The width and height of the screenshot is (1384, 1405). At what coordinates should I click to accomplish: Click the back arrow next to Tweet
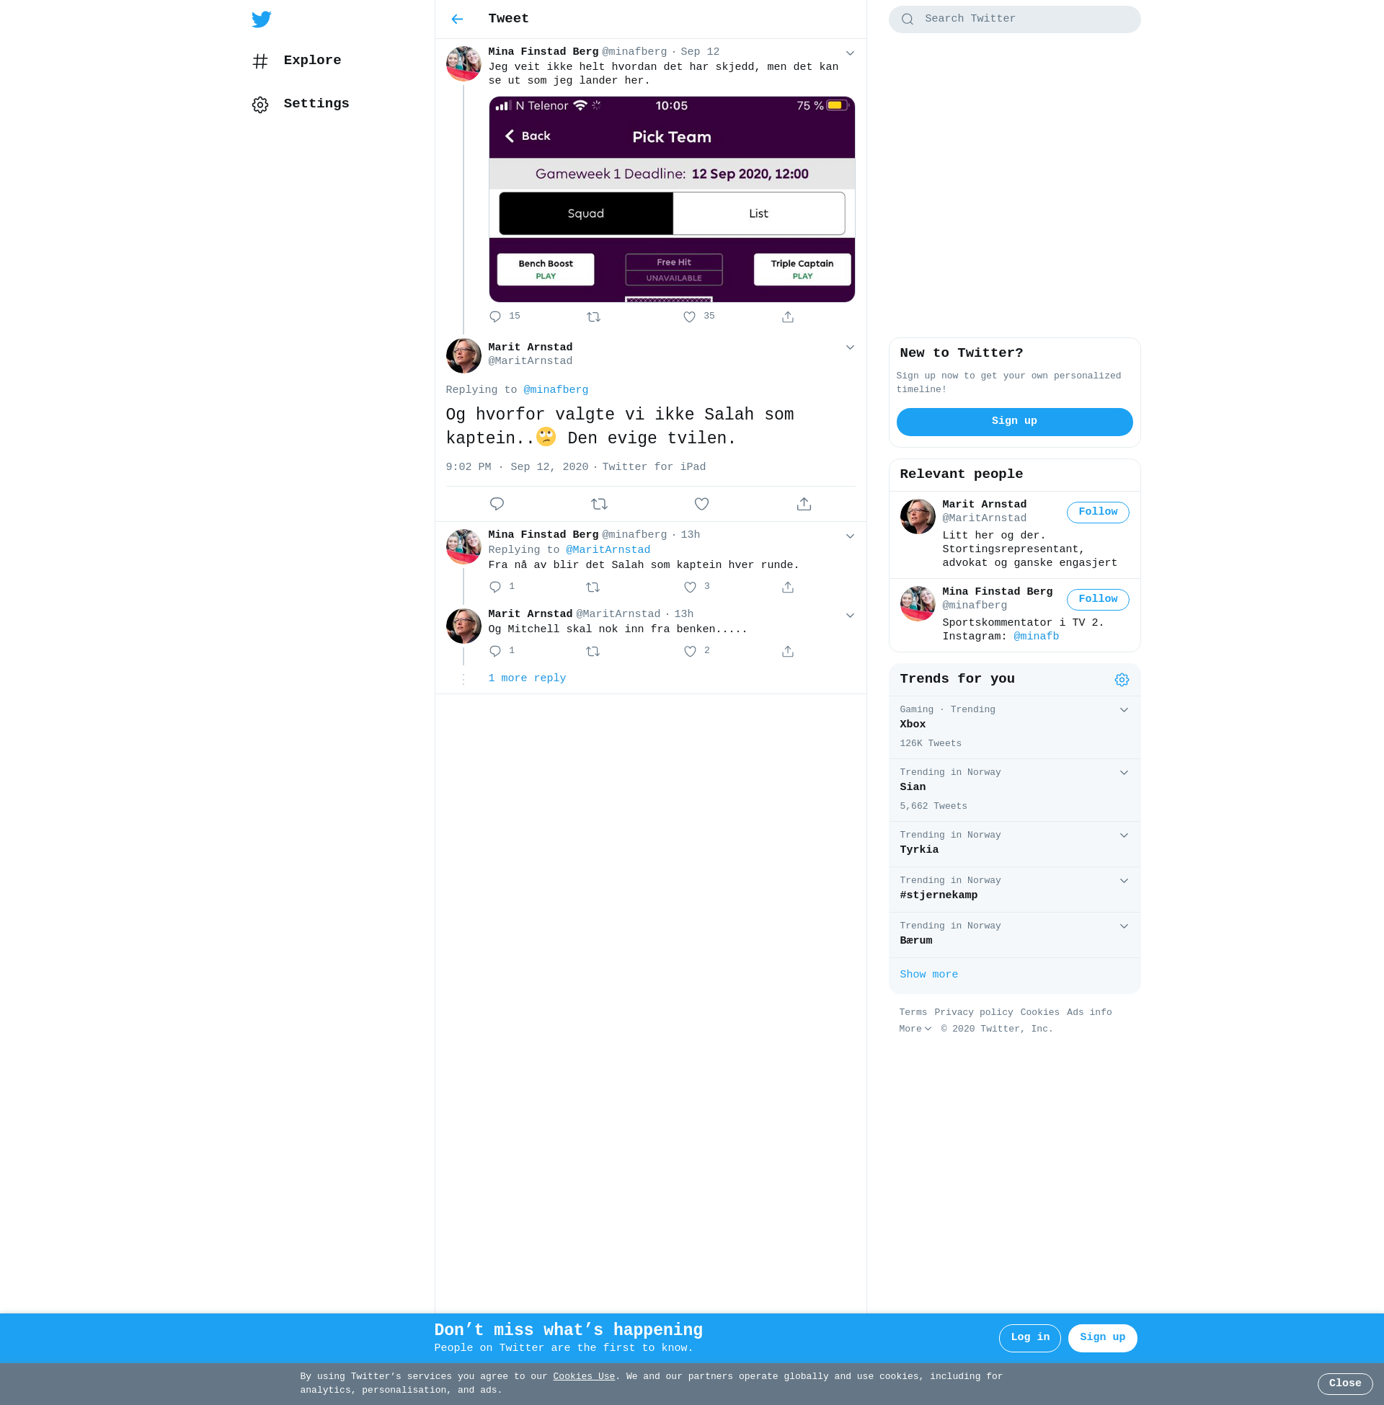[456, 19]
